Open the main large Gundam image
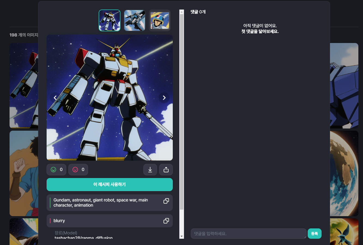Viewport: 363px width, 245px height. (x=110, y=97)
